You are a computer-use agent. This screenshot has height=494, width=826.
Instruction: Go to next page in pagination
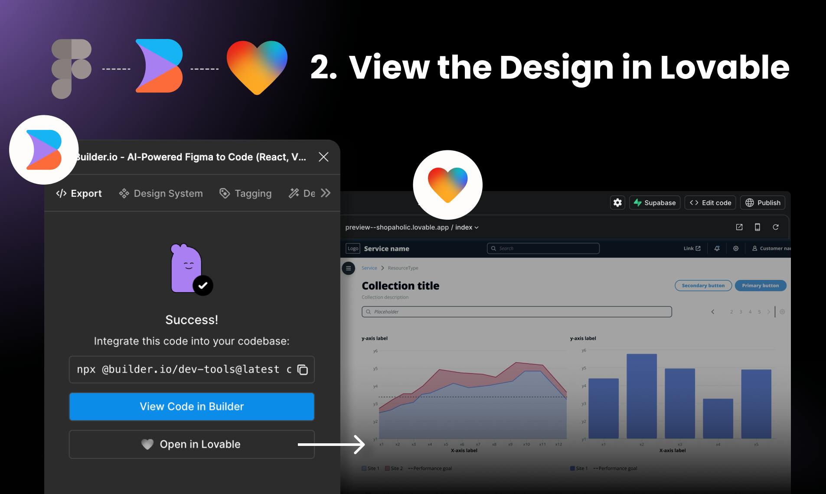pyautogui.click(x=769, y=312)
